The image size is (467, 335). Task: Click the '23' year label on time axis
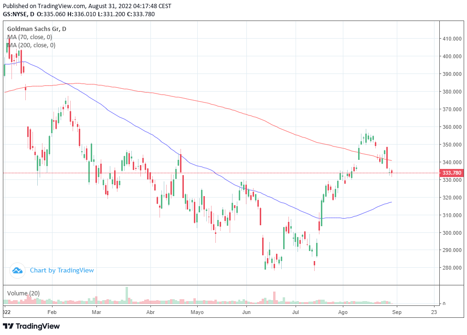(x=434, y=312)
